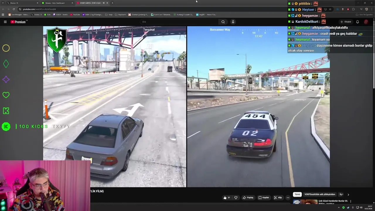Open the browser three-dot menu
375x211 pixels.
371,9
